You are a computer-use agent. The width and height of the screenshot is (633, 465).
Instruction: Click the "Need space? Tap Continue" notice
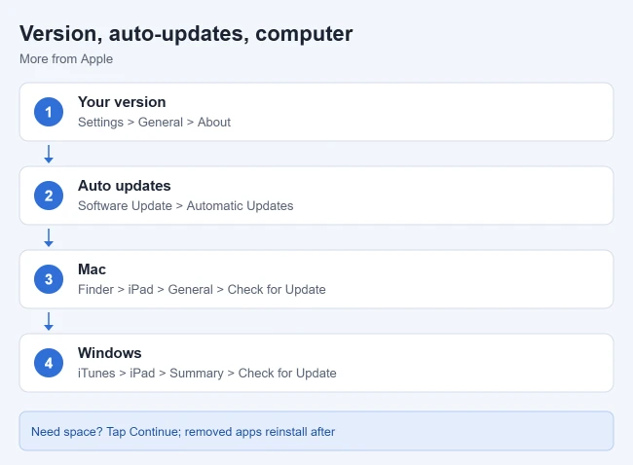[x=316, y=431]
